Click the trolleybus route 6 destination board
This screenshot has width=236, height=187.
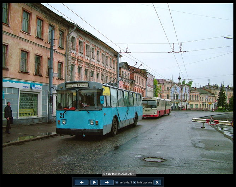point(77,85)
